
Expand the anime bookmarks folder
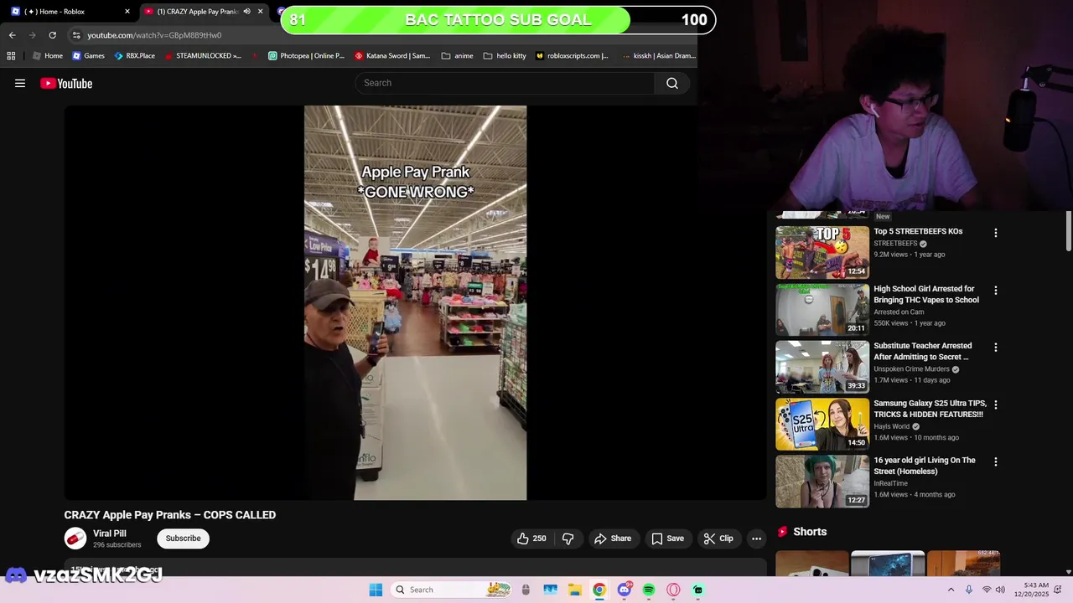click(458, 56)
